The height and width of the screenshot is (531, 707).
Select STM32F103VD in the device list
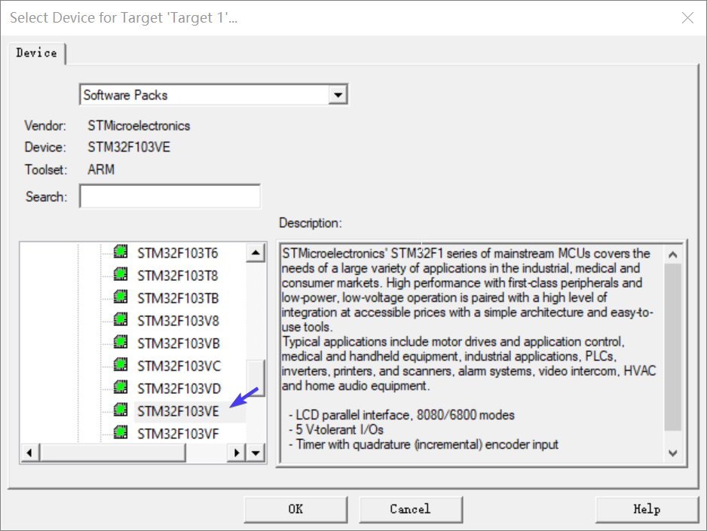pos(179,388)
